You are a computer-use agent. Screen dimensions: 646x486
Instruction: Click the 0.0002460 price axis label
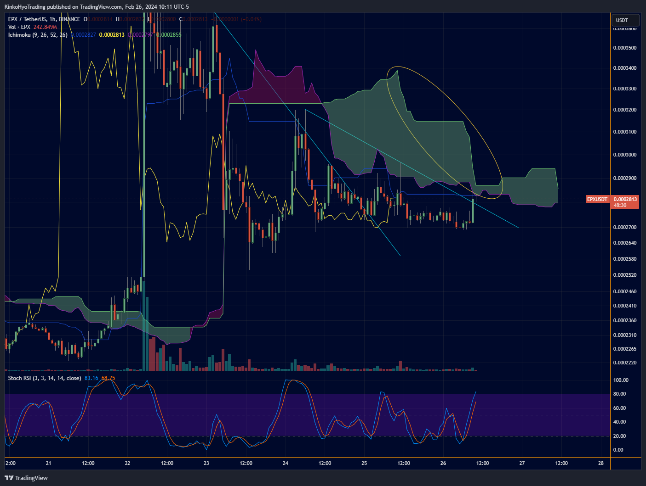(x=625, y=292)
